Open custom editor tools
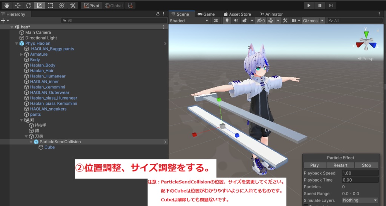This screenshot has width=386, height=206. coord(72,5)
